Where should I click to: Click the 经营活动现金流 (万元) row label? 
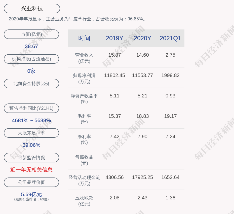tap(84, 180)
